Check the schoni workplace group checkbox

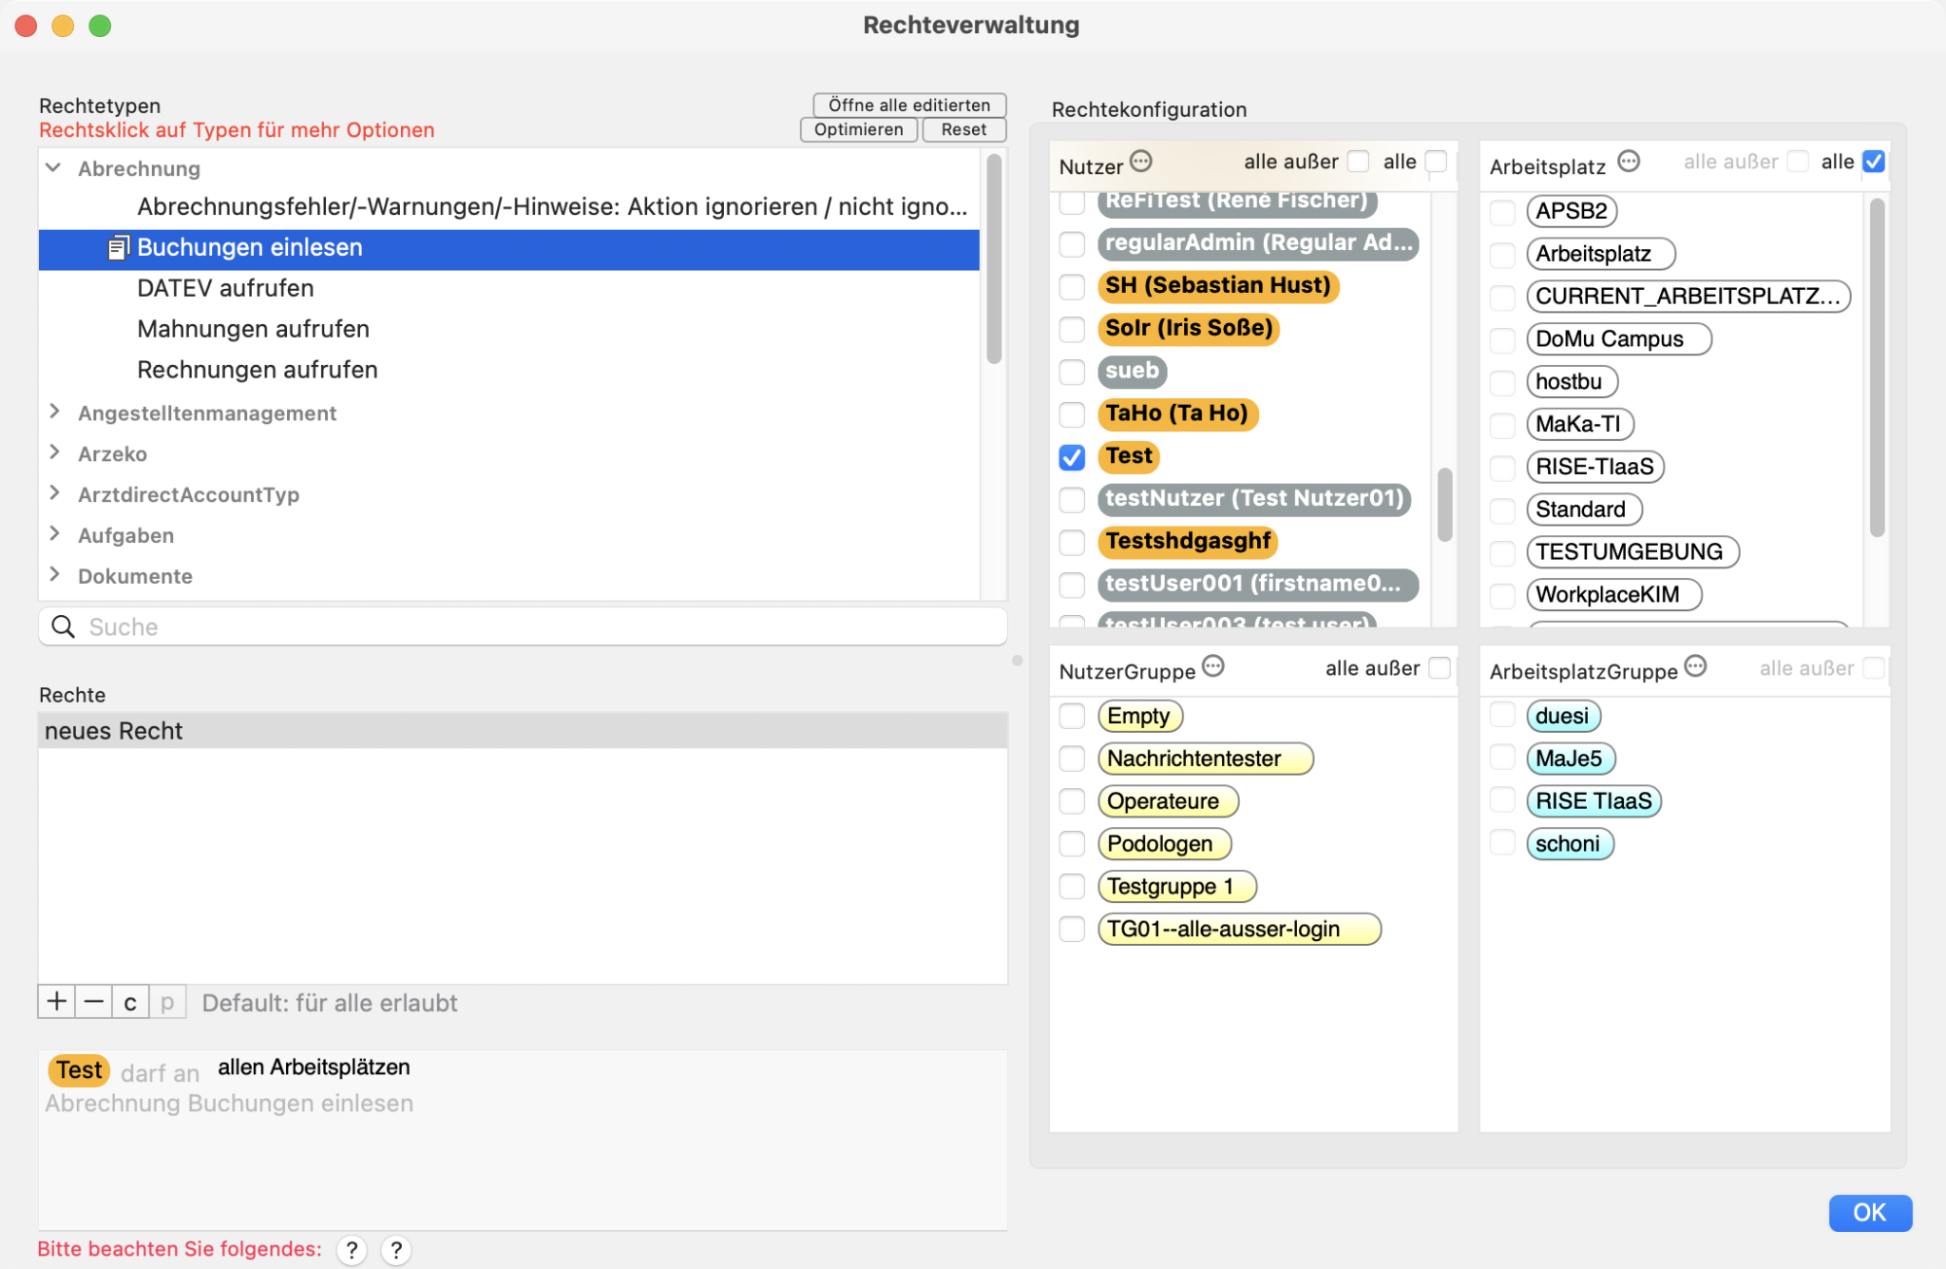[x=1502, y=843]
